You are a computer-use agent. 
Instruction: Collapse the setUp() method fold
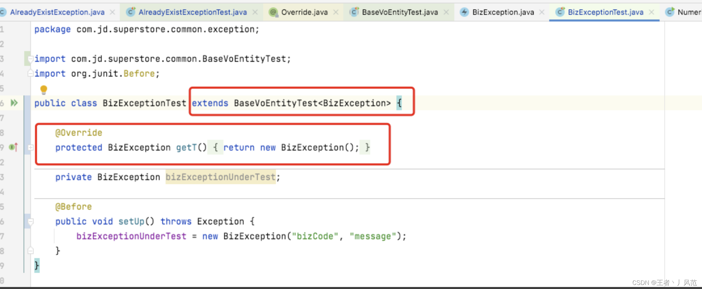click(31, 221)
